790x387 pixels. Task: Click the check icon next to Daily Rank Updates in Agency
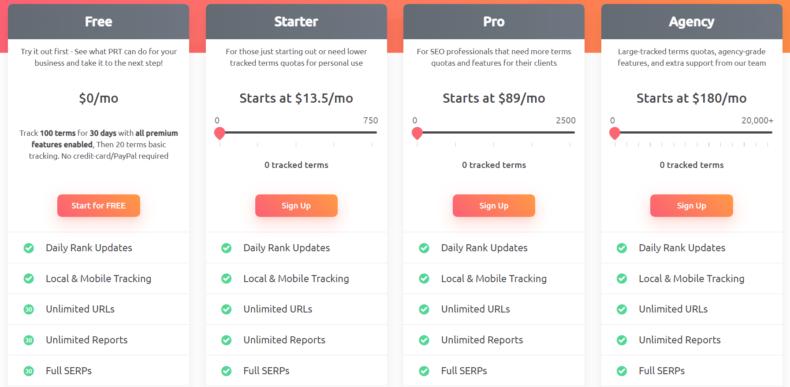[x=622, y=248]
